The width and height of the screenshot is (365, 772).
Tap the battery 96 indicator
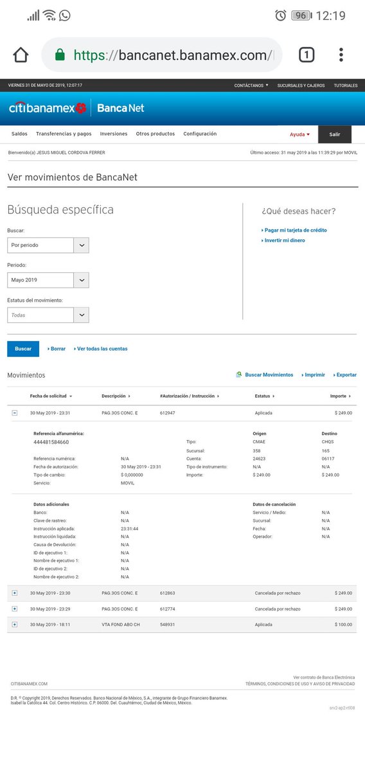[x=300, y=15]
